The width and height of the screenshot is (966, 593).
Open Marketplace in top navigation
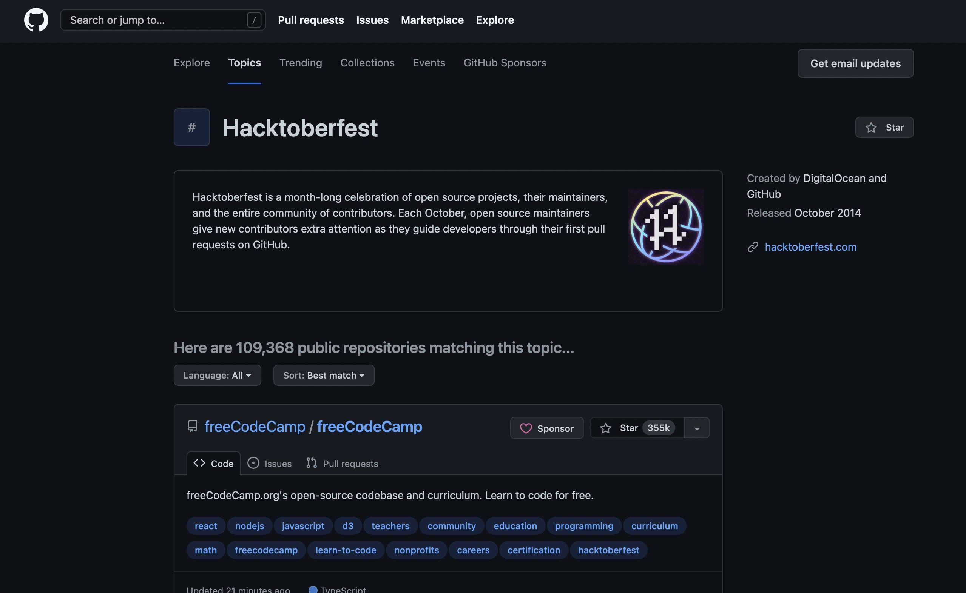pos(432,20)
